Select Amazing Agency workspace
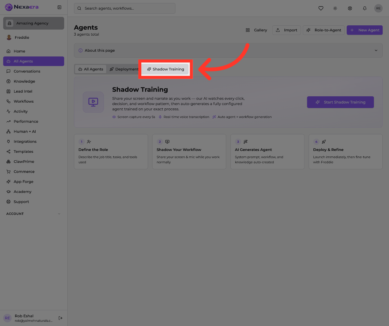This screenshot has width=389, height=326. (34, 23)
